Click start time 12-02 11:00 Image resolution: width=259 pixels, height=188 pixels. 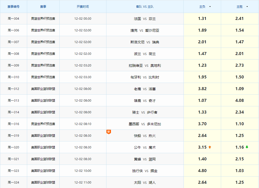[x=83, y=183]
